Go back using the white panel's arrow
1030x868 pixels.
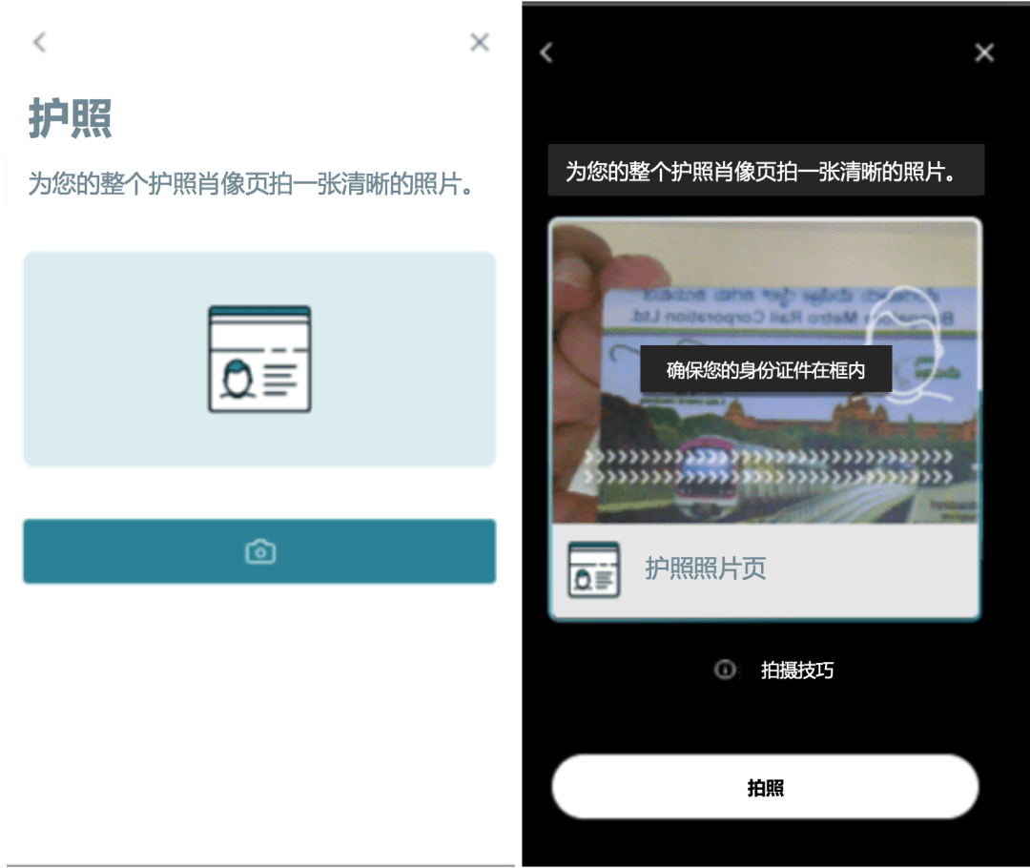point(39,42)
